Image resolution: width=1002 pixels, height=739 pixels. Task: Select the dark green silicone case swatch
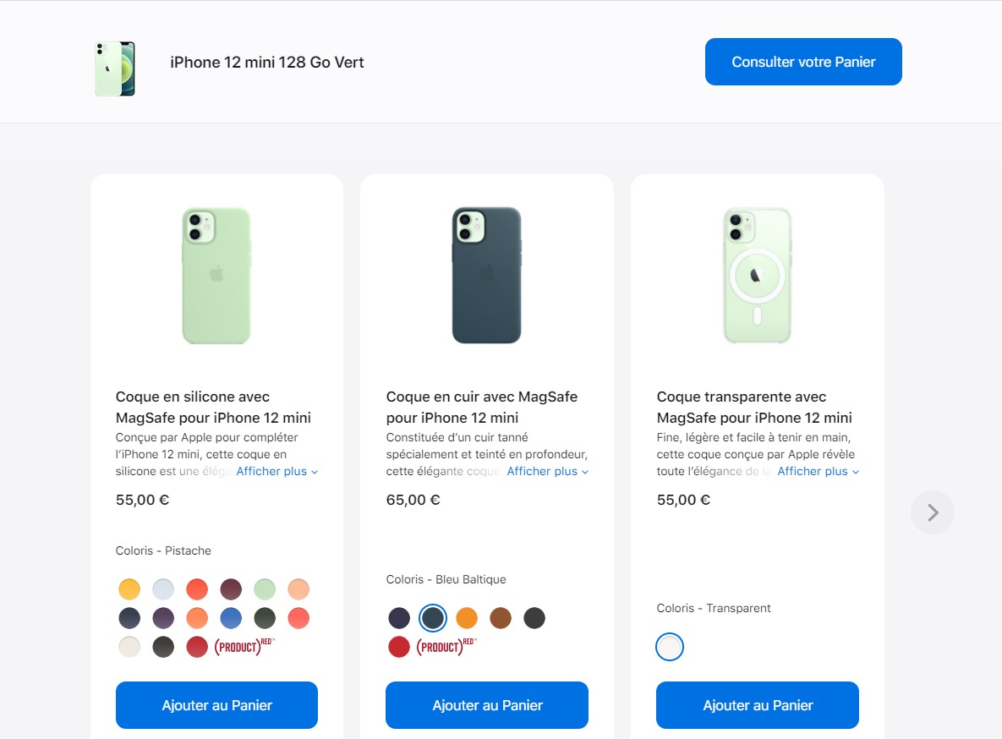coord(265,618)
